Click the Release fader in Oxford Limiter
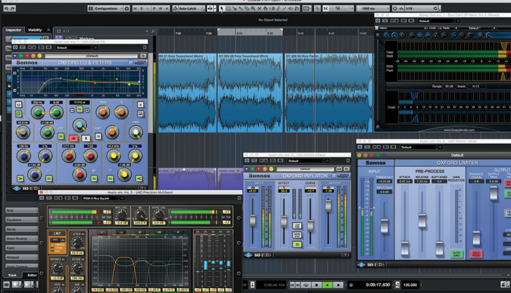 (x=422, y=220)
